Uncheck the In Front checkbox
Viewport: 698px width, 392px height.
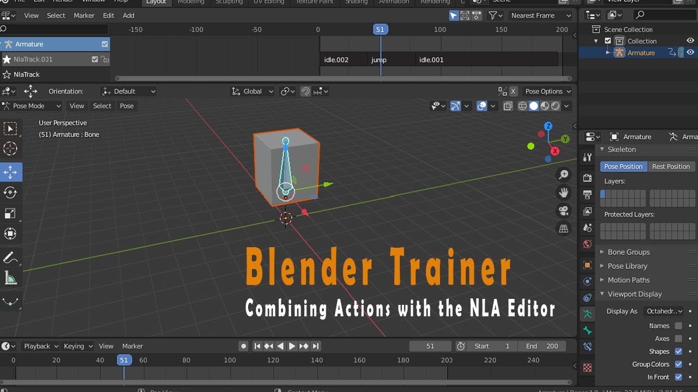678,377
